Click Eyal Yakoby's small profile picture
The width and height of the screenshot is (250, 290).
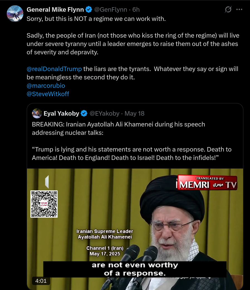(37, 113)
